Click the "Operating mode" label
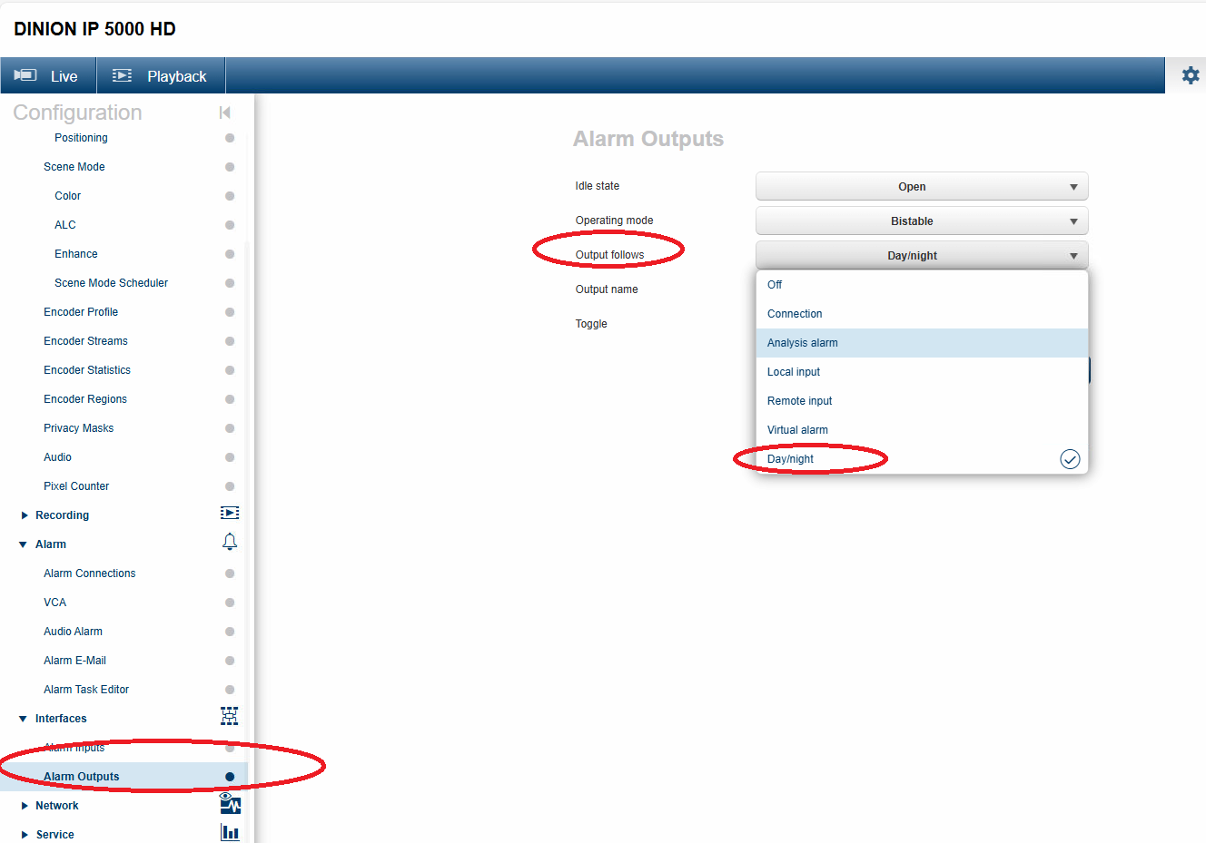Screen dimensions: 1206x843 (x=615, y=221)
